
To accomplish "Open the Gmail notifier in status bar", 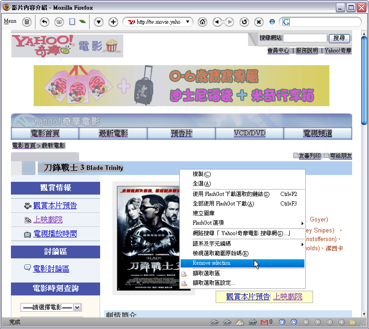I will [266, 322].
